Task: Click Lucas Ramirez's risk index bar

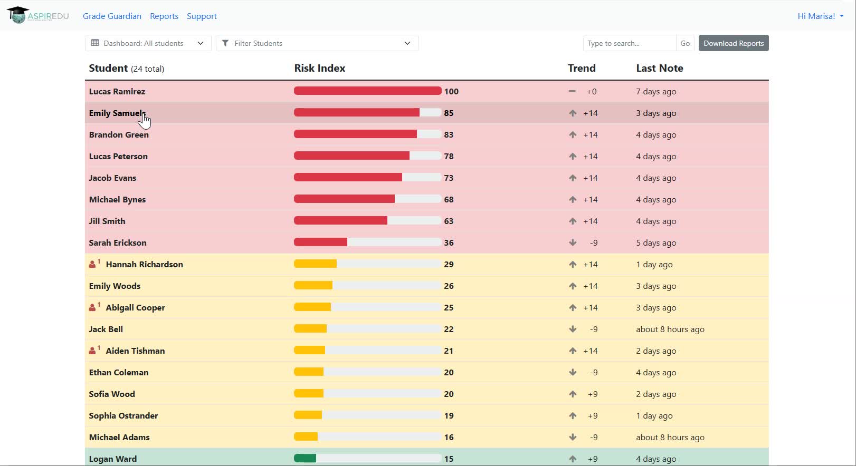Action: 367,91
